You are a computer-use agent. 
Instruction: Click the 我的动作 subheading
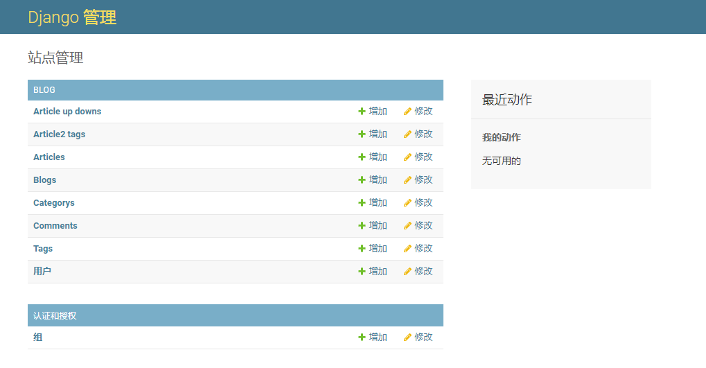(x=501, y=137)
